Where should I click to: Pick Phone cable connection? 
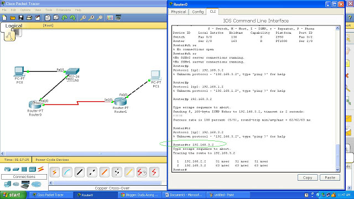117,172
